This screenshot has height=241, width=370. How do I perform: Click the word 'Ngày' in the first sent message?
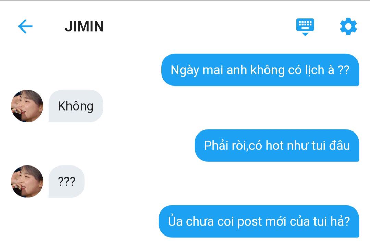[x=185, y=70]
